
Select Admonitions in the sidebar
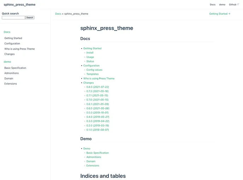[11, 73]
